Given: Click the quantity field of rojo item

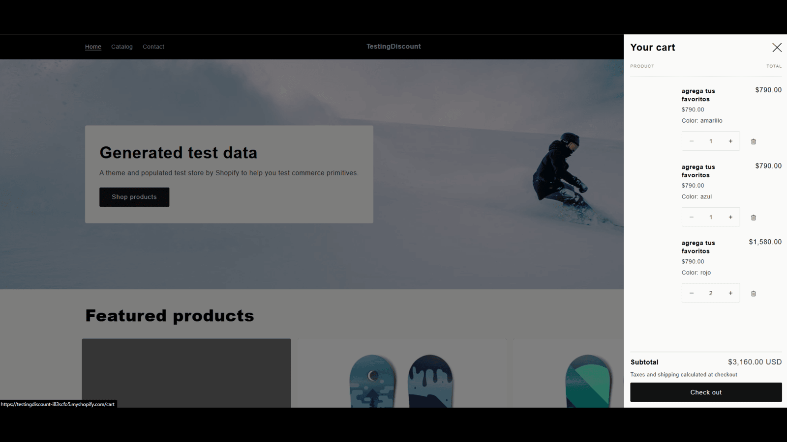Looking at the screenshot, I should 711,293.
